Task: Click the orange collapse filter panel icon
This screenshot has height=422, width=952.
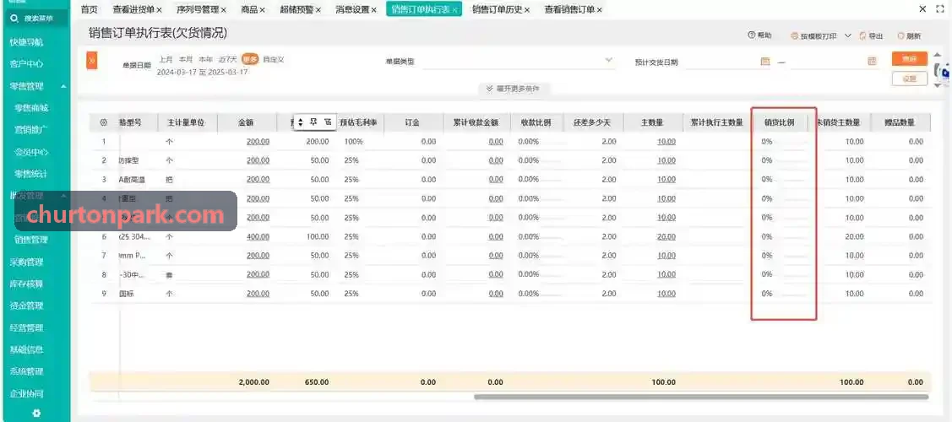Action: click(92, 61)
